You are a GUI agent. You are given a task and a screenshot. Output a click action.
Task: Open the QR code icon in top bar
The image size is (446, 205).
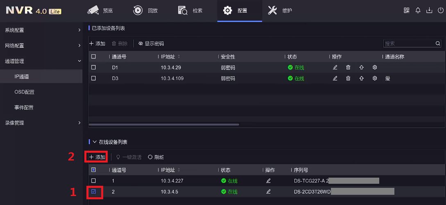(x=406, y=11)
